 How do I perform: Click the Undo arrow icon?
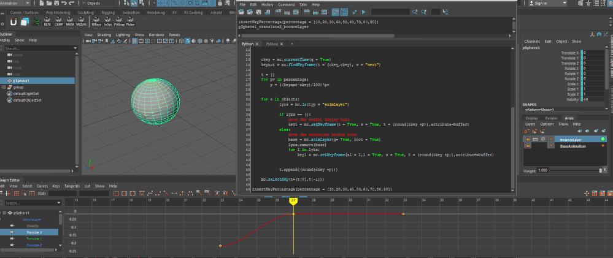[64, 3]
